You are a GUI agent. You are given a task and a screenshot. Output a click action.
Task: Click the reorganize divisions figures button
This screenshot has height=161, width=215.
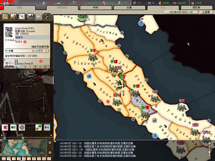(13, 127)
